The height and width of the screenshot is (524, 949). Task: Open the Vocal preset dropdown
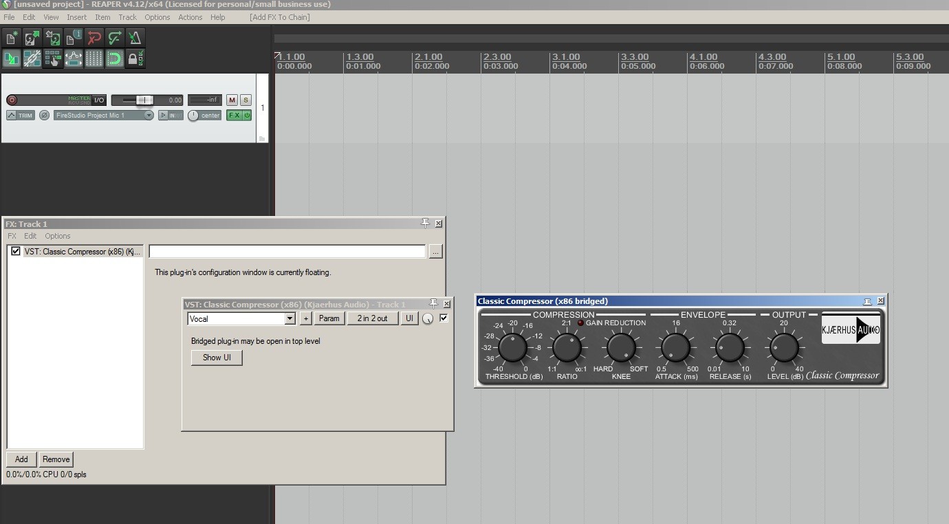tap(241, 318)
